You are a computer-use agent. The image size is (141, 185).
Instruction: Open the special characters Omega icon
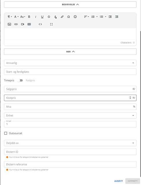click(x=69, y=17)
